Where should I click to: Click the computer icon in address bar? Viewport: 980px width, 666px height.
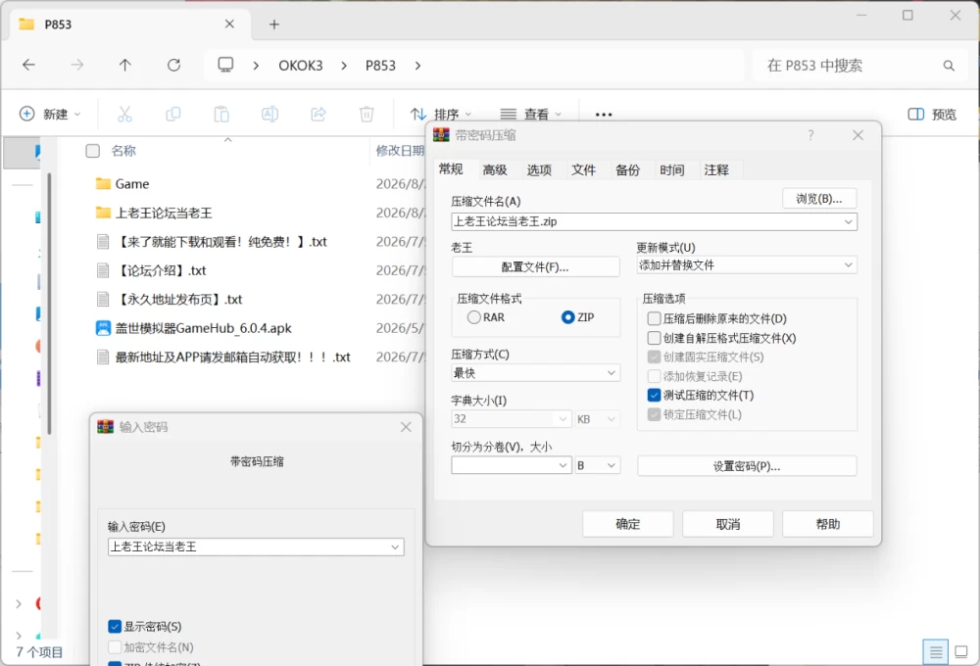coord(225,65)
